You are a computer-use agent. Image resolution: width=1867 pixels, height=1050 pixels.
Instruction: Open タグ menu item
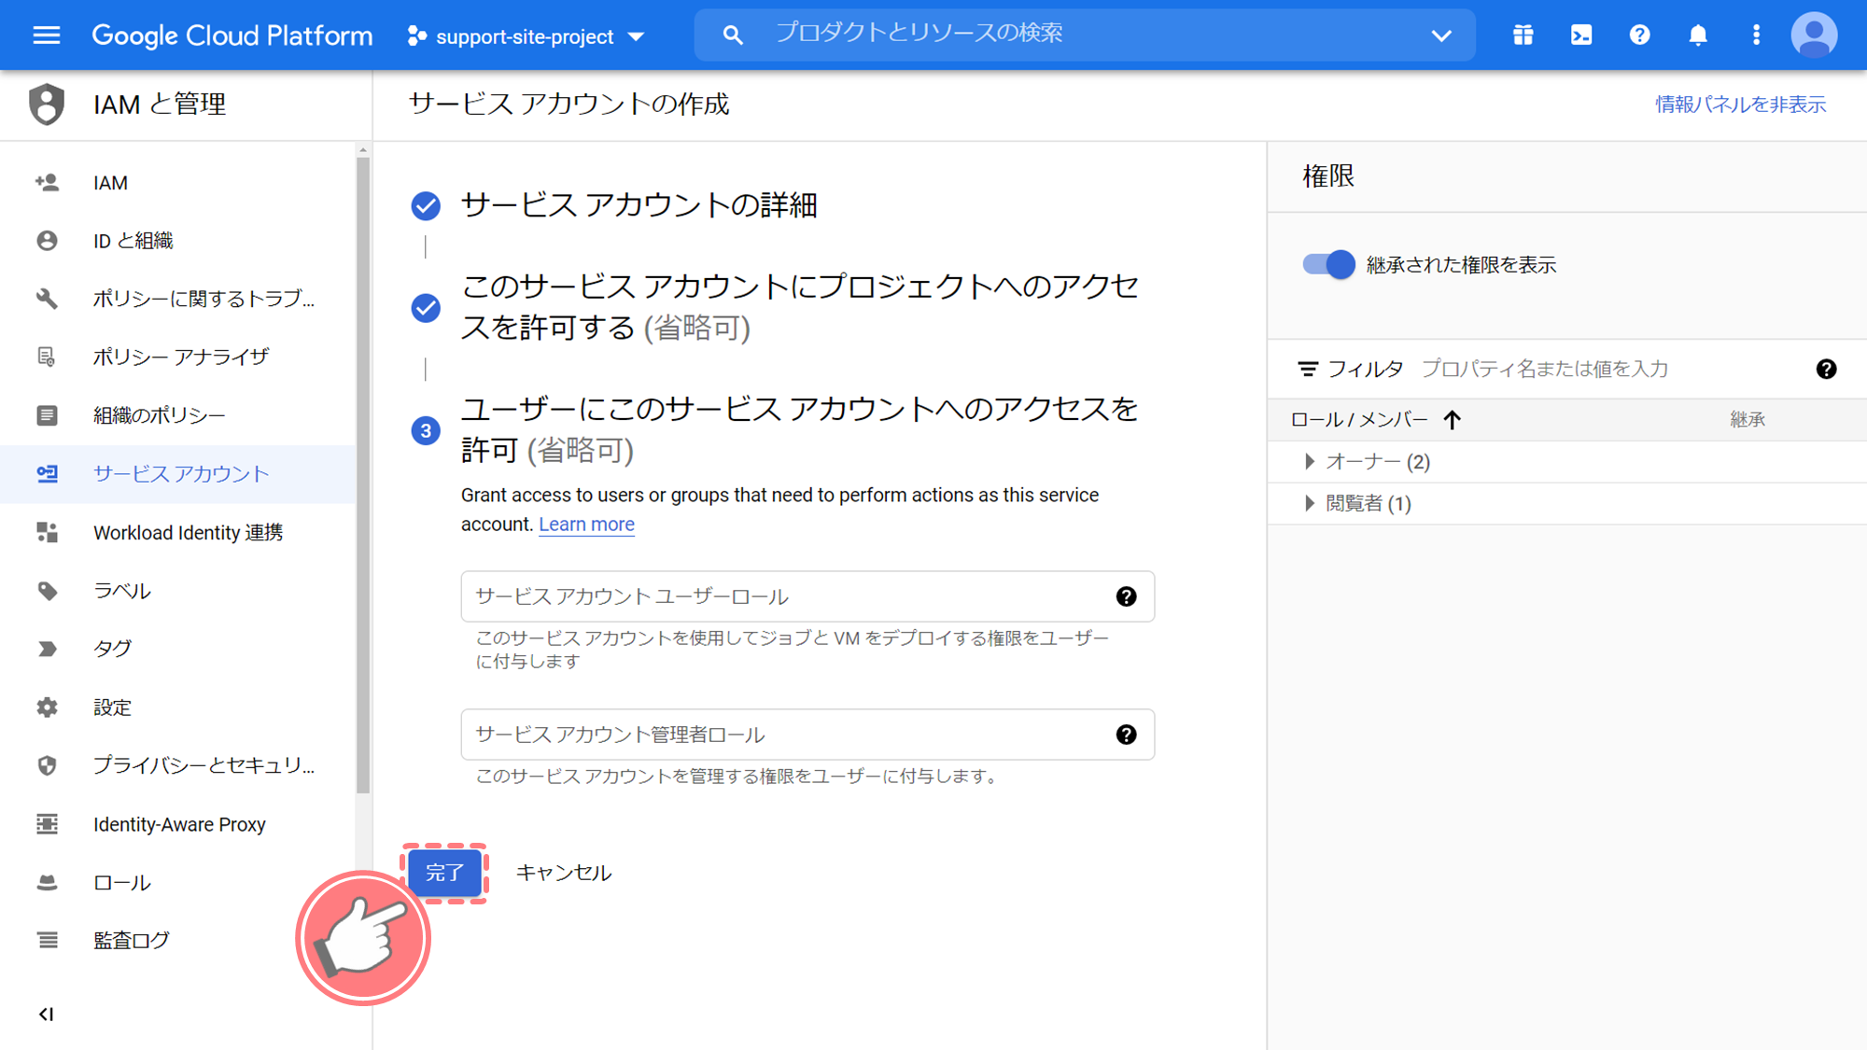pos(177,649)
